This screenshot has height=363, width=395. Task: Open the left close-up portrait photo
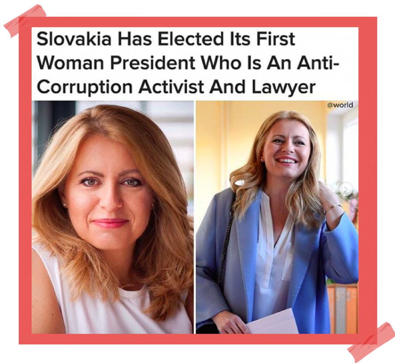113,217
